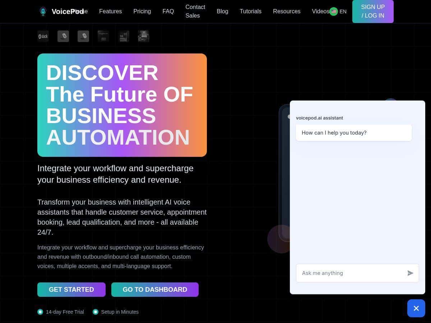This screenshot has height=323, width=431.
Task: Click the rightmost screenshot thumbnail
Action: tap(143, 36)
